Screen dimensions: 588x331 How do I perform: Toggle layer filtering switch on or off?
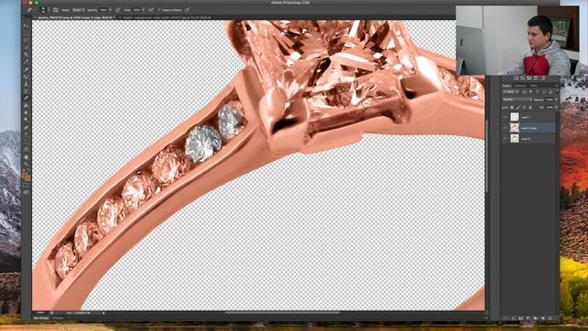tap(558, 91)
